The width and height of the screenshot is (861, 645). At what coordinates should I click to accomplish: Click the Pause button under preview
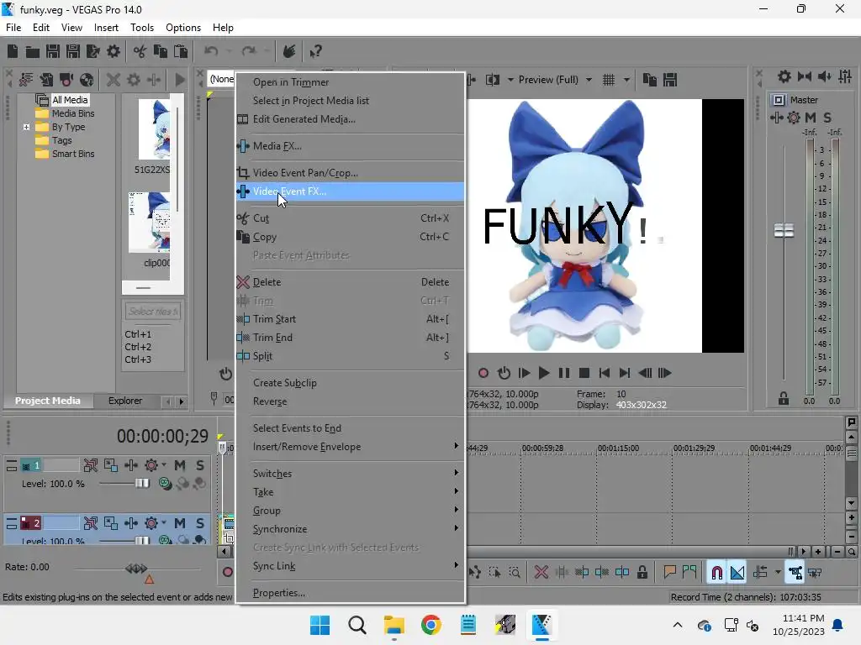[x=564, y=373]
